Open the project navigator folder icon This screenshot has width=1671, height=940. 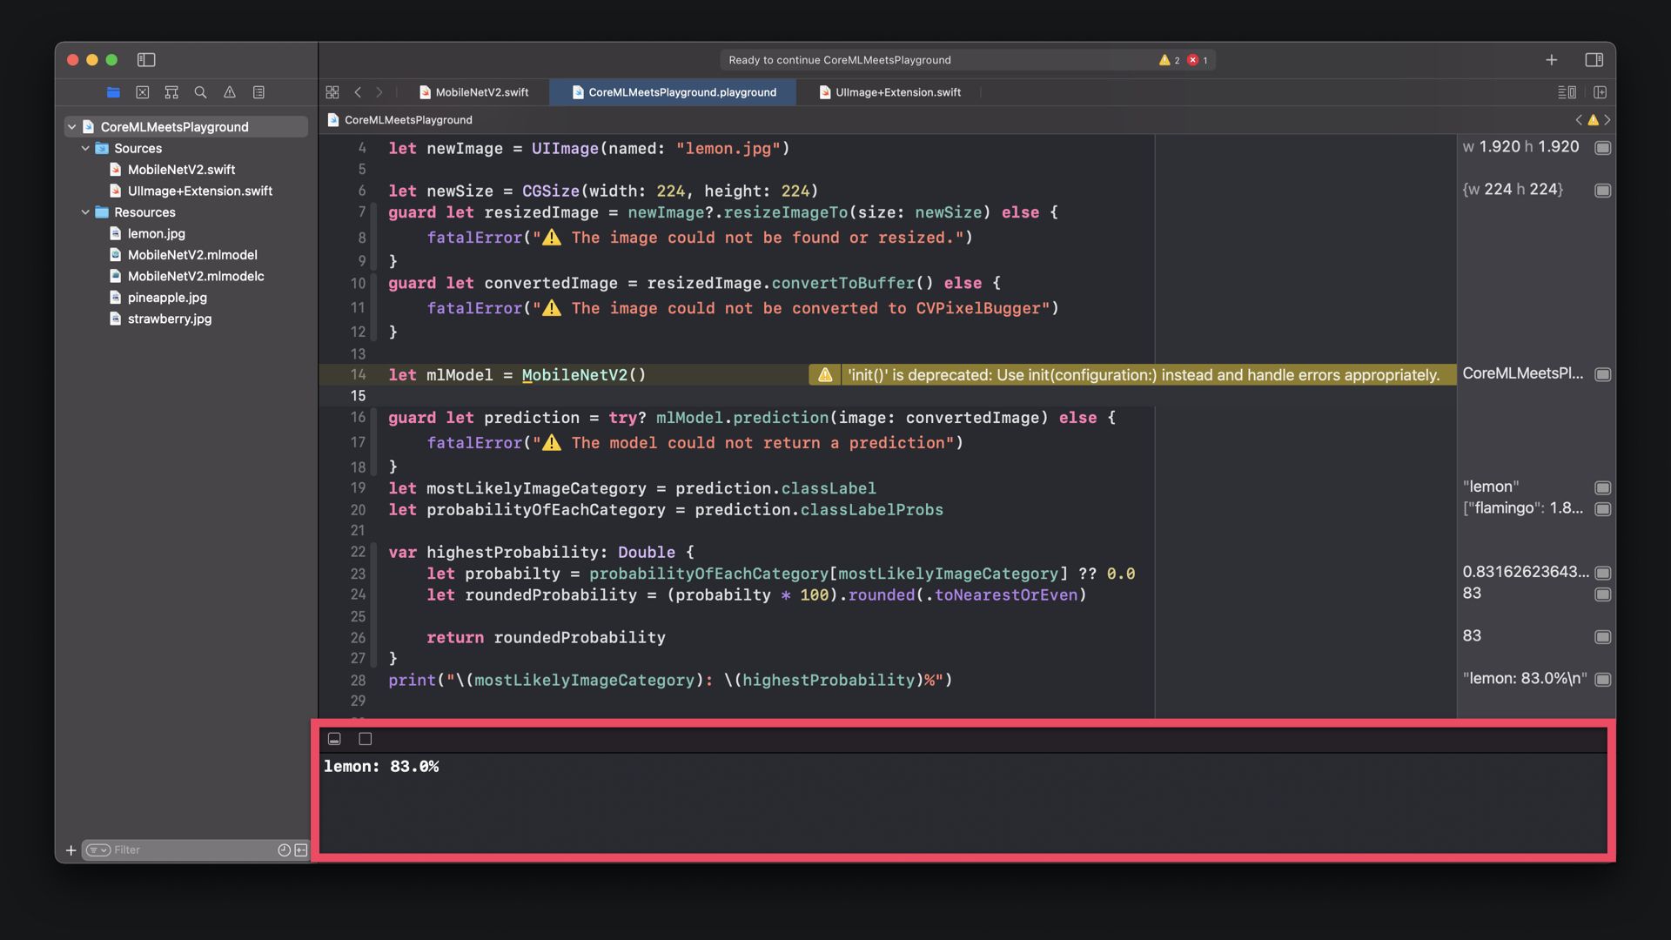pos(113,92)
